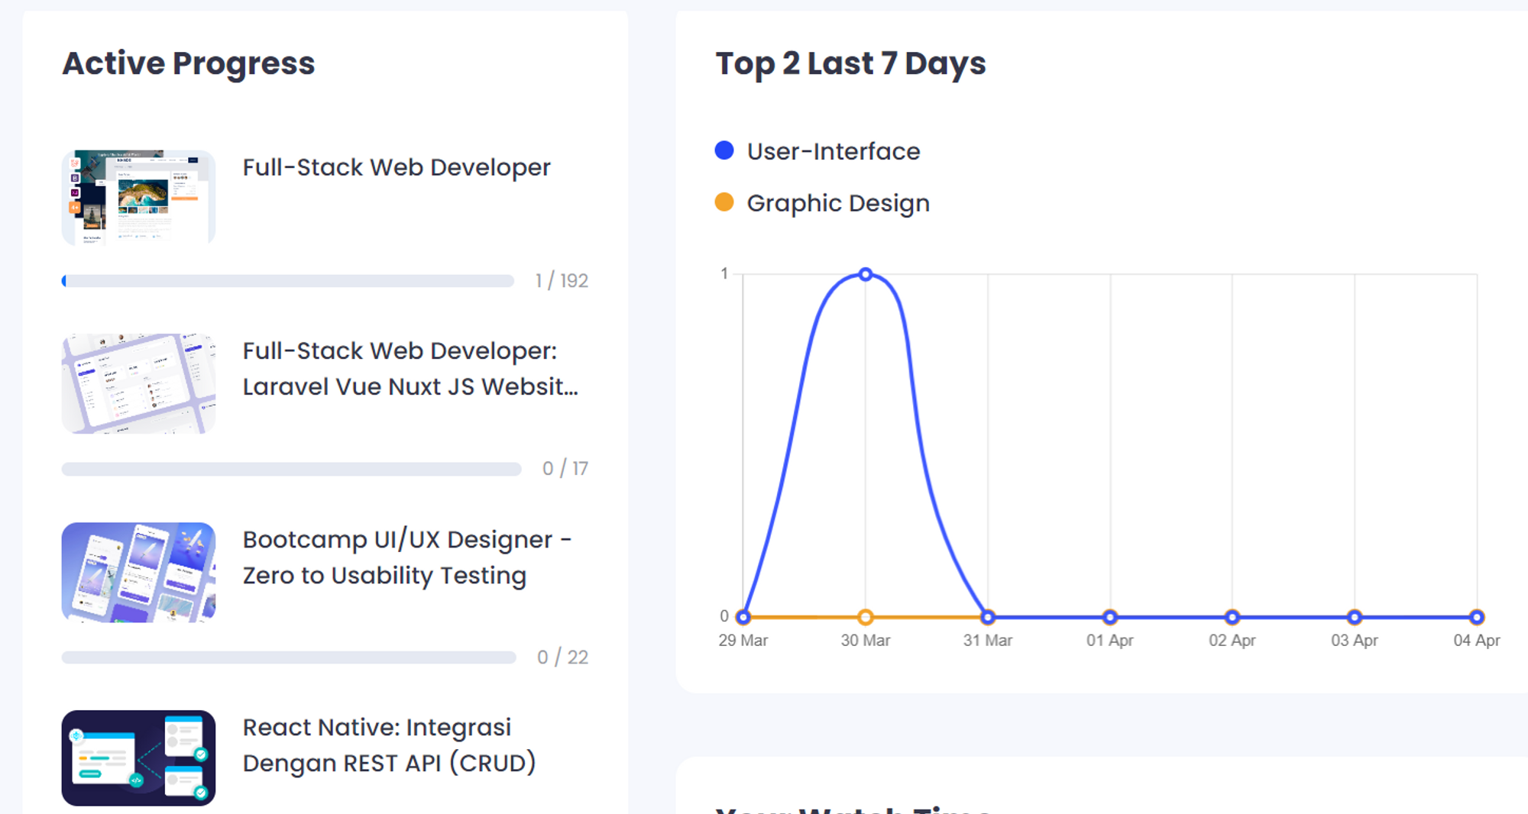Open the Full-Stack Web Developer course thumbnail
This screenshot has height=814, width=1528.
point(138,197)
